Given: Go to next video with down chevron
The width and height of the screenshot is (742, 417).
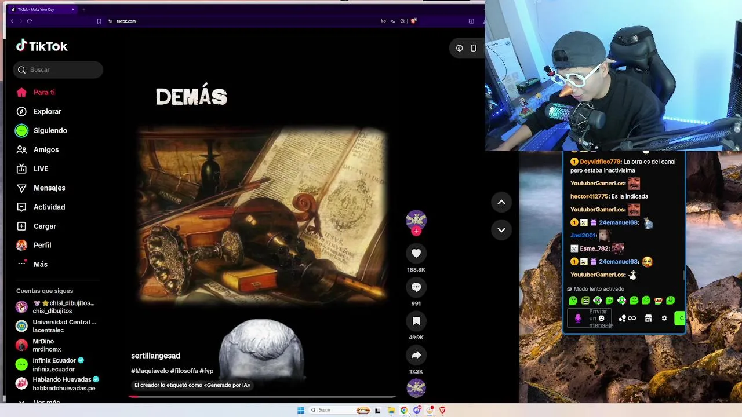Looking at the screenshot, I should pos(501,230).
